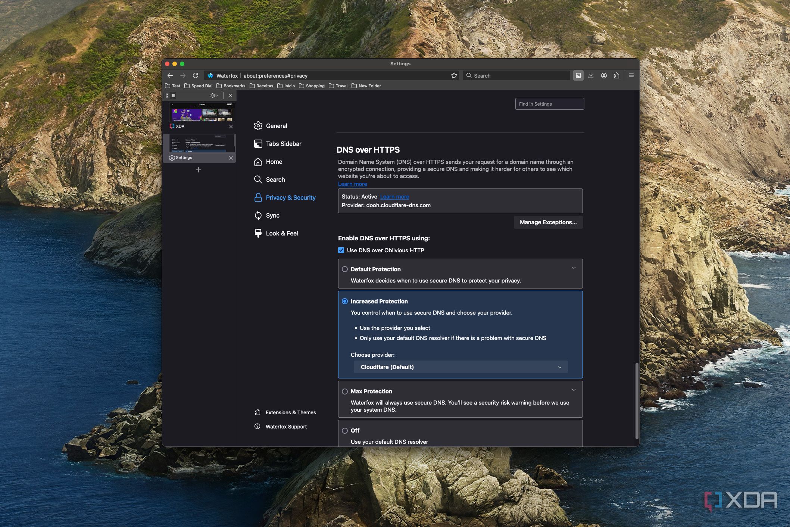Select the XDA tab thumbnail
Viewport: 790px width, 527px height.
tap(202, 112)
